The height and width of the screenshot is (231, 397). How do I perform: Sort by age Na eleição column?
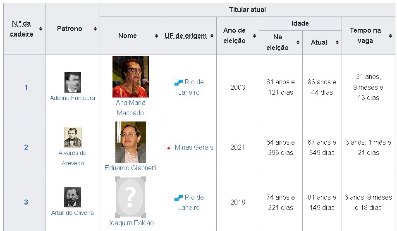[298, 43]
